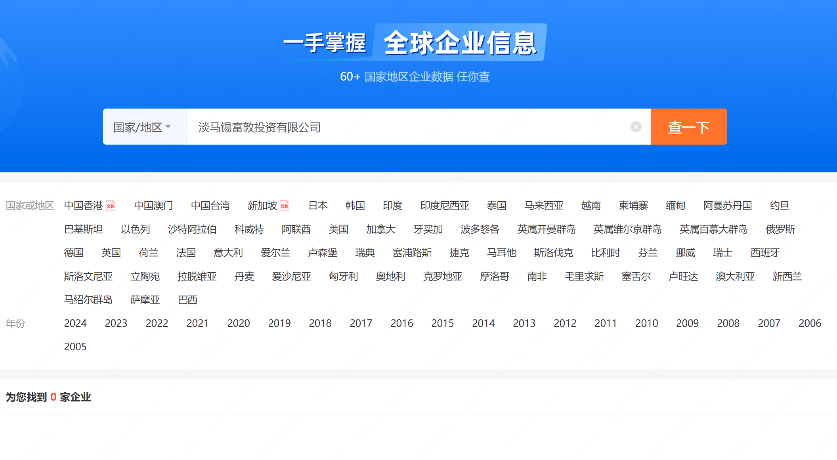Select 美国 from the country list

[x=338, y=229]
